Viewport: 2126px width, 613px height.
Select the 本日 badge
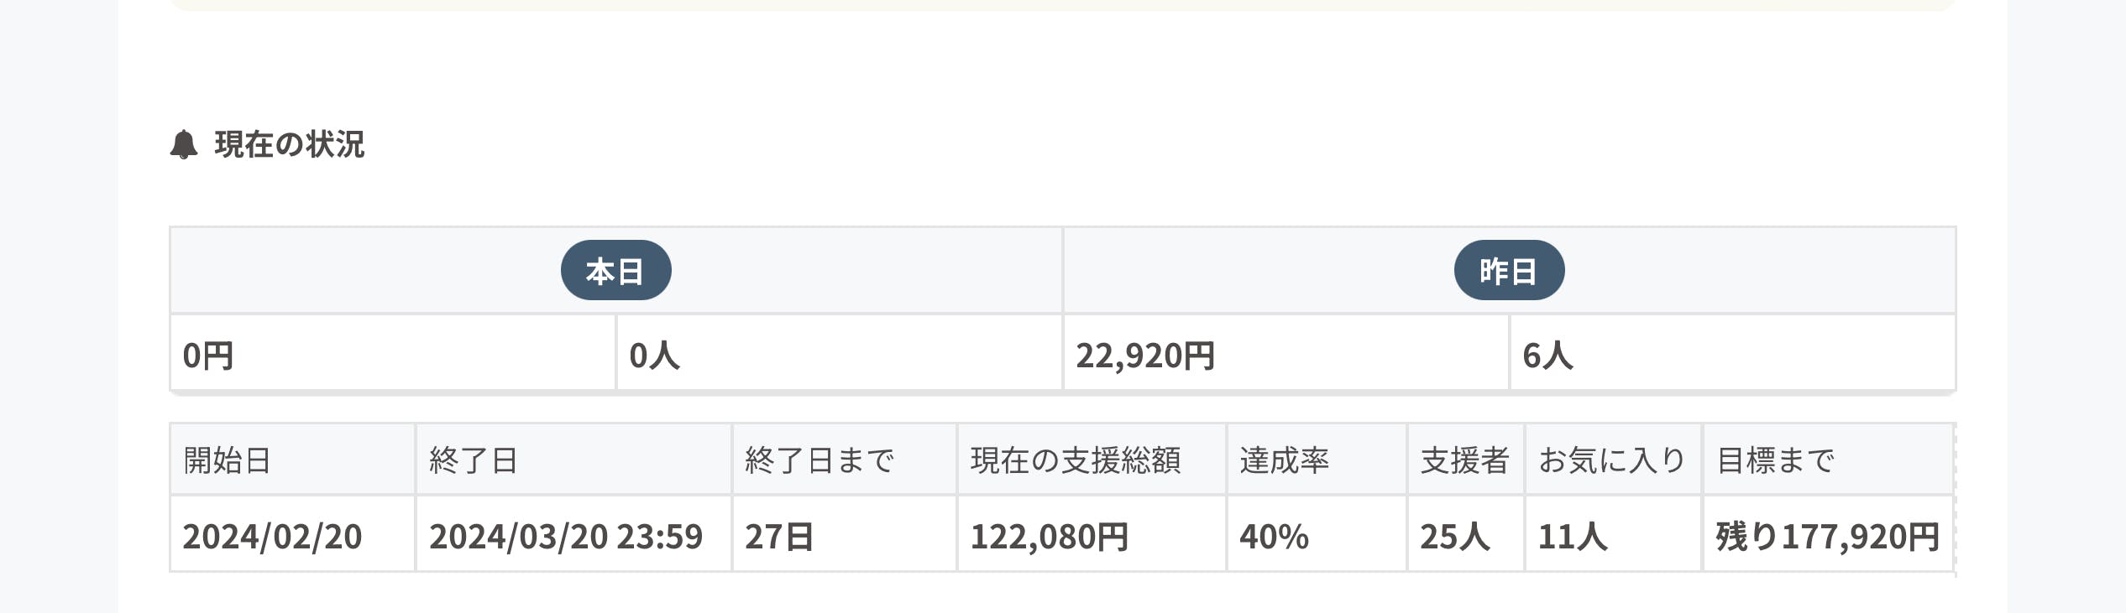click(615, 271)
